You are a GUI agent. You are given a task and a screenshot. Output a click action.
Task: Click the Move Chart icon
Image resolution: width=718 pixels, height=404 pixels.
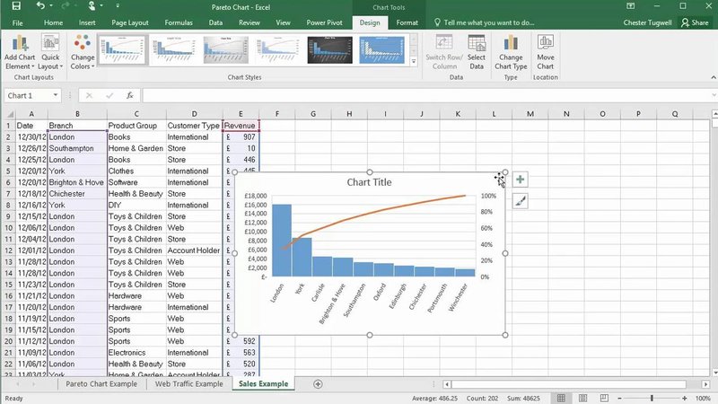click(x=545, y=51)
